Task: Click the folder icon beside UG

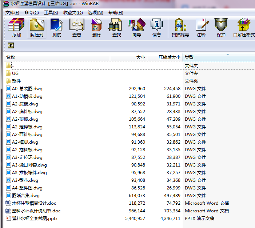Action: click(x=8, y=73)
